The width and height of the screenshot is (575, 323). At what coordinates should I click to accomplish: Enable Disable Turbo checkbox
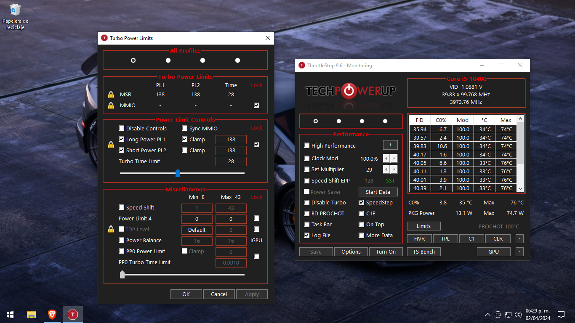307,202
